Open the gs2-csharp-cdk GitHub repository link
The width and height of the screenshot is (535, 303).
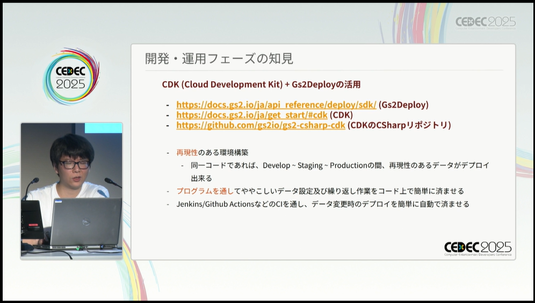[x=261, y=125]
